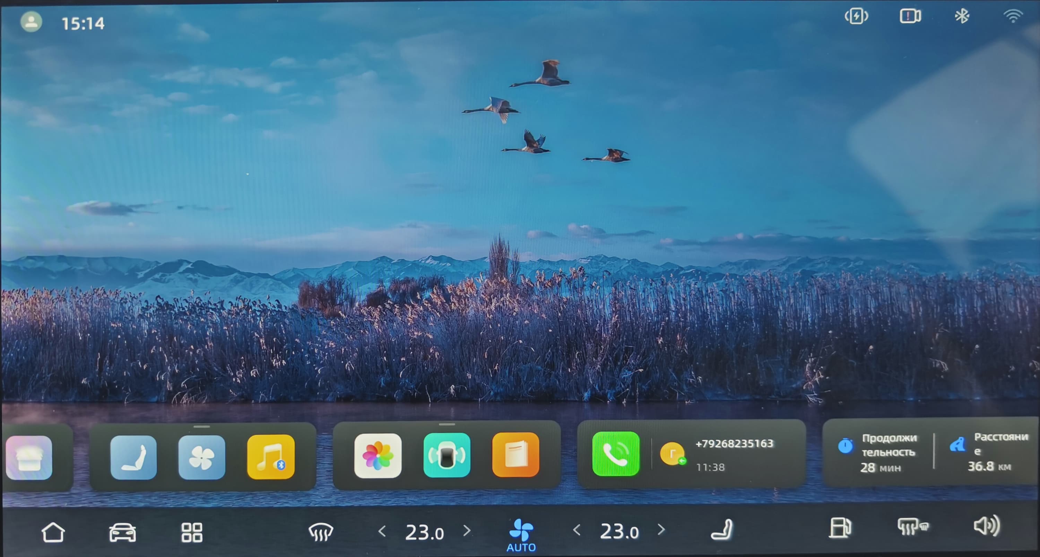Open the user profile avatar
The width and height of the screenshot is (1040, 557).
[x=31, y=22]
